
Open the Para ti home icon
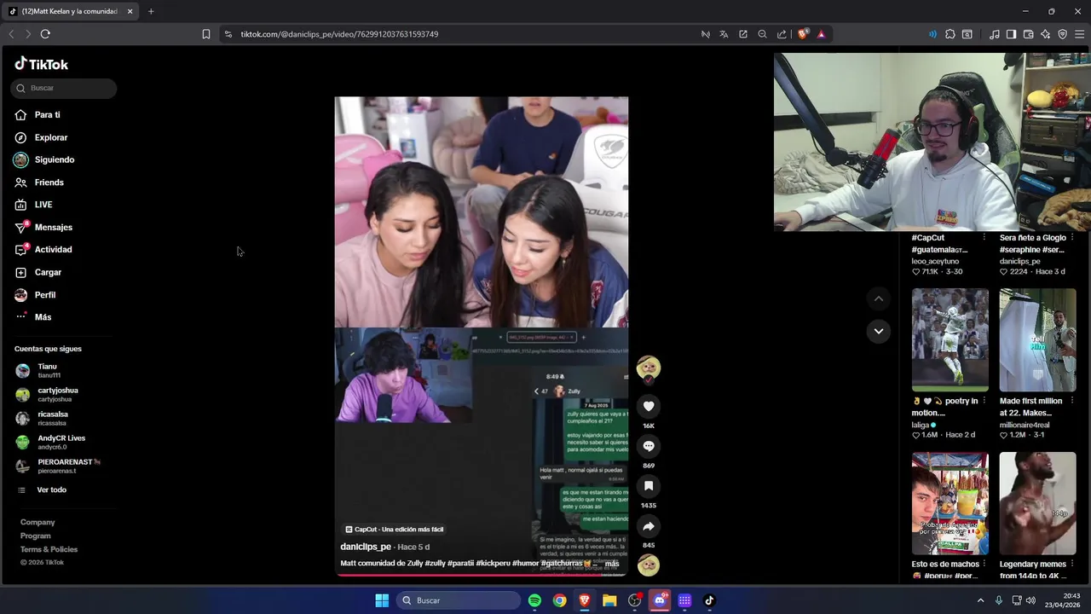pyautogui.click(x=20, y=114)
